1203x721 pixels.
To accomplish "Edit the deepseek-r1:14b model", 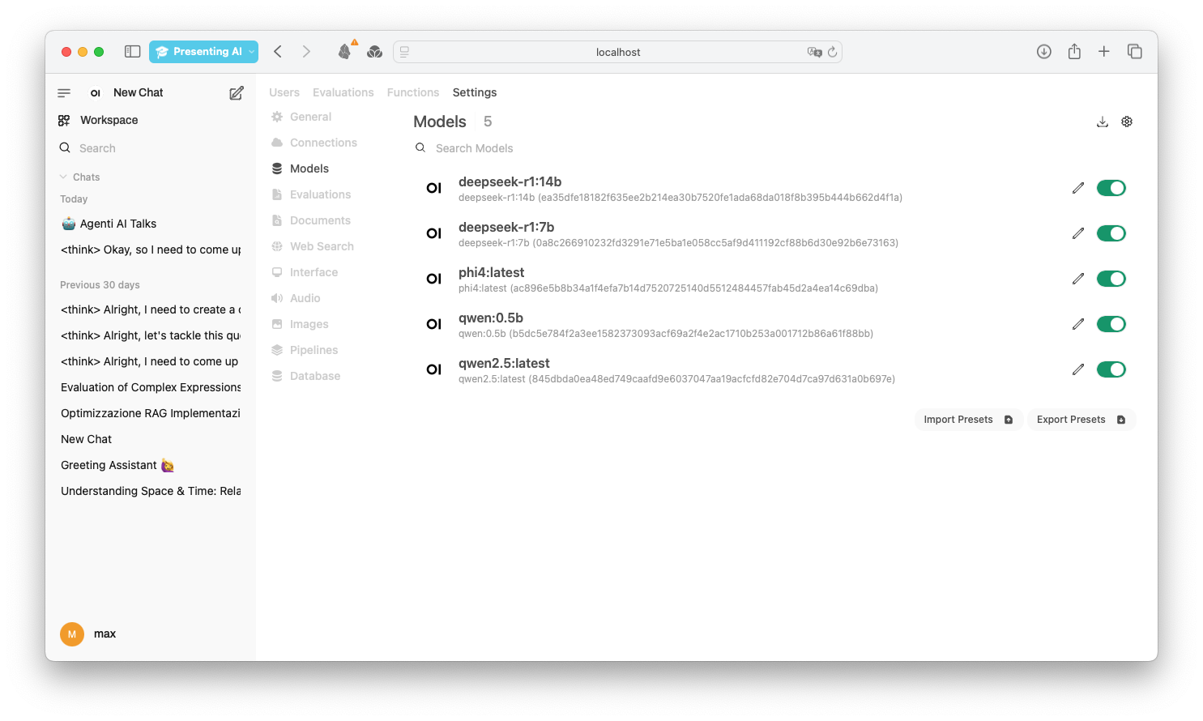I will 1078,188.
